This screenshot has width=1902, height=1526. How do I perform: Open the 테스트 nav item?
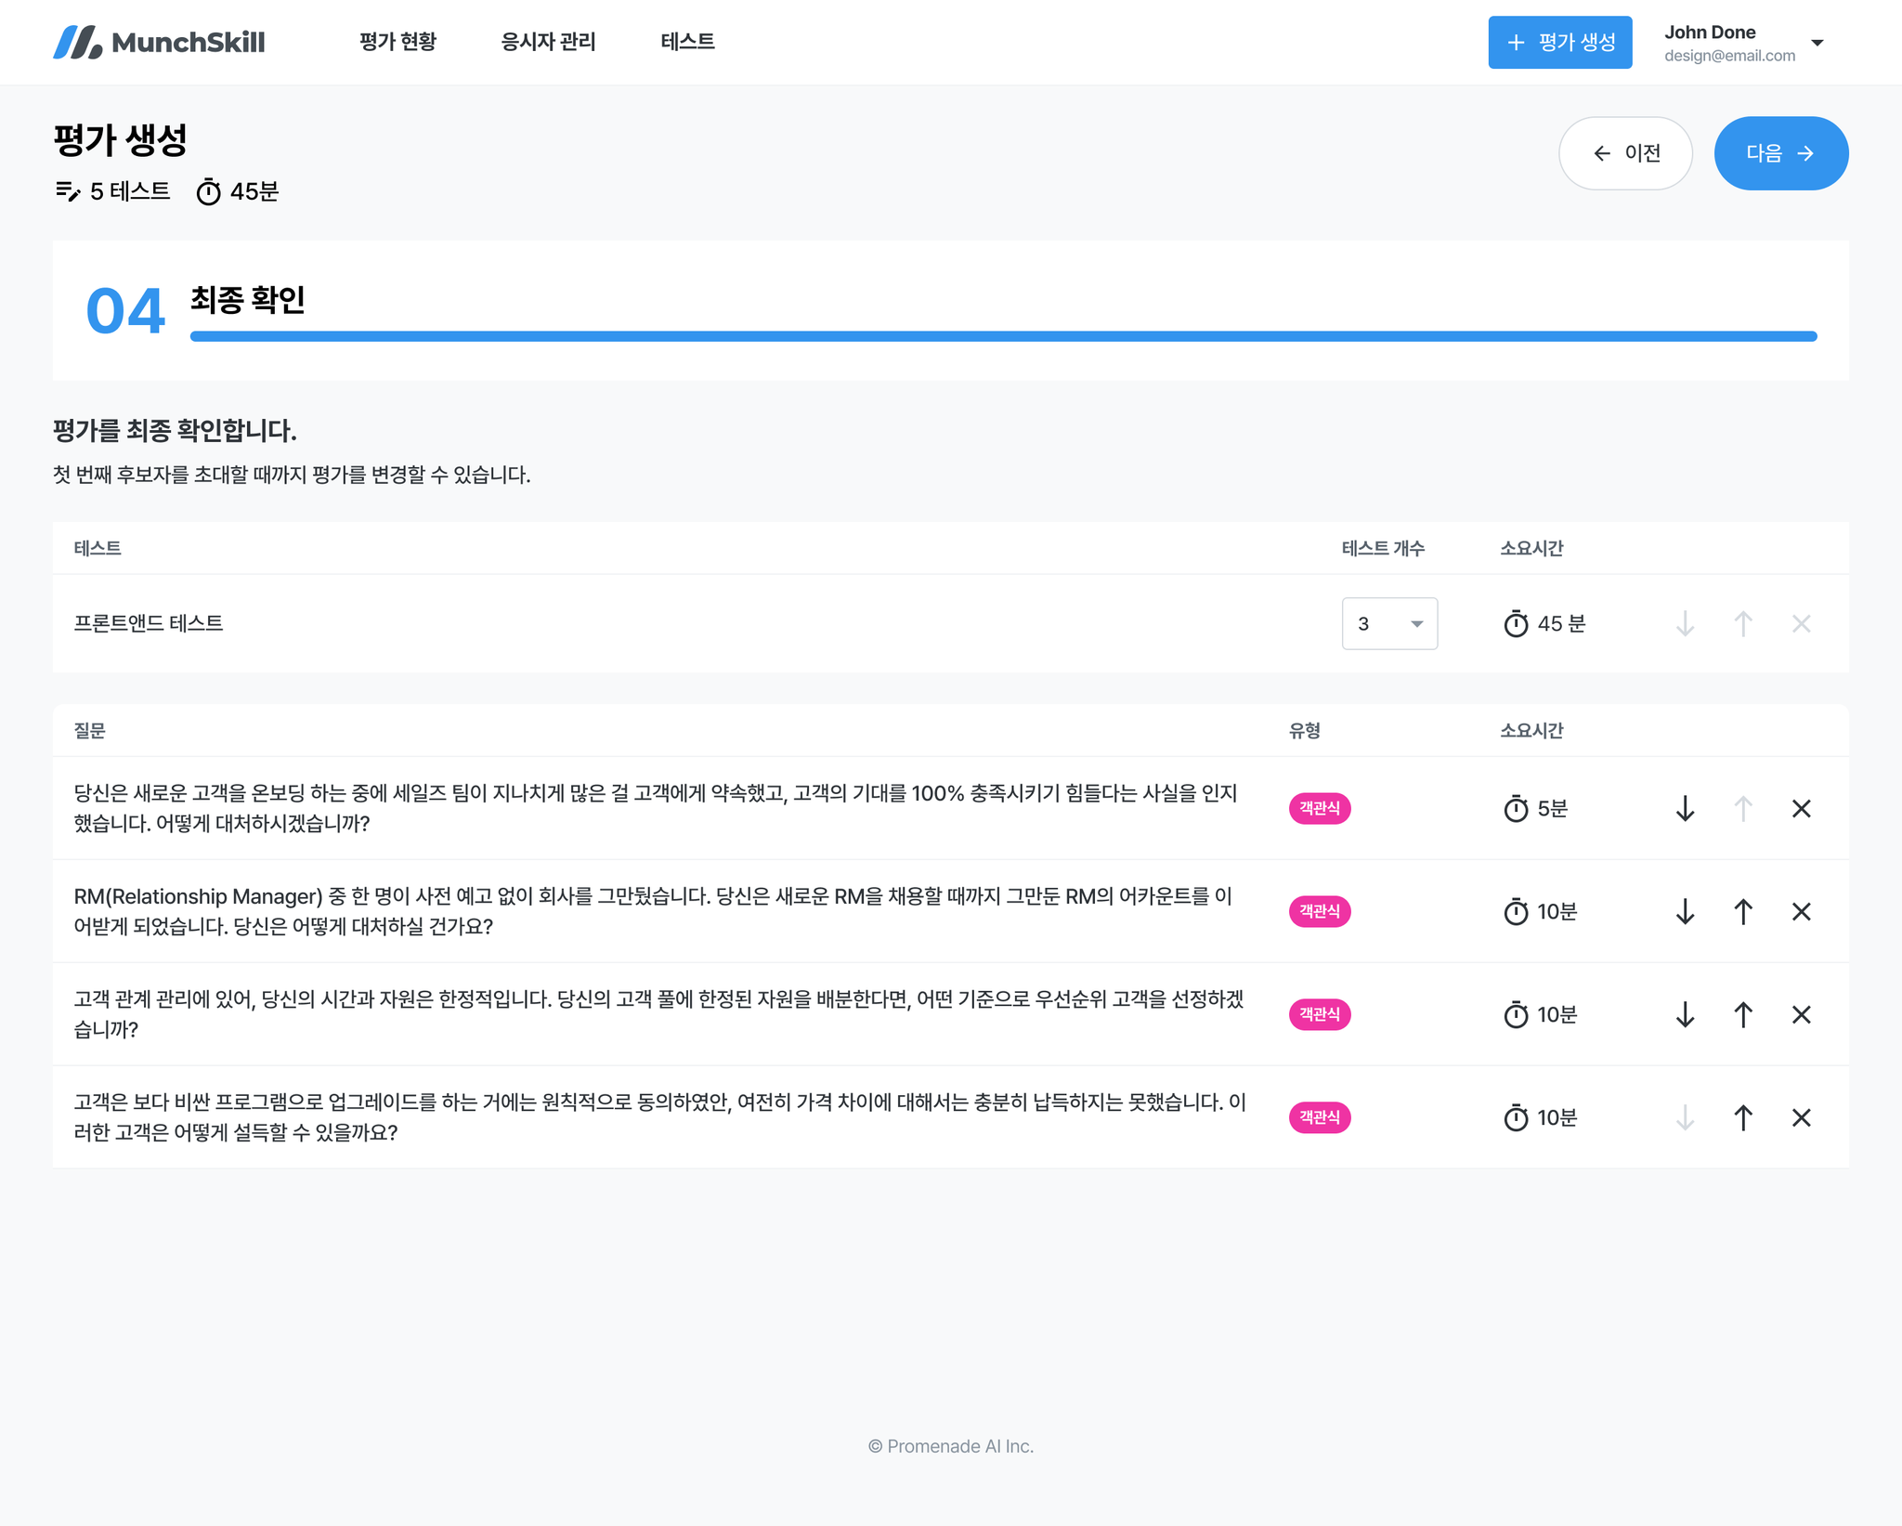click(x=687, y=42)
